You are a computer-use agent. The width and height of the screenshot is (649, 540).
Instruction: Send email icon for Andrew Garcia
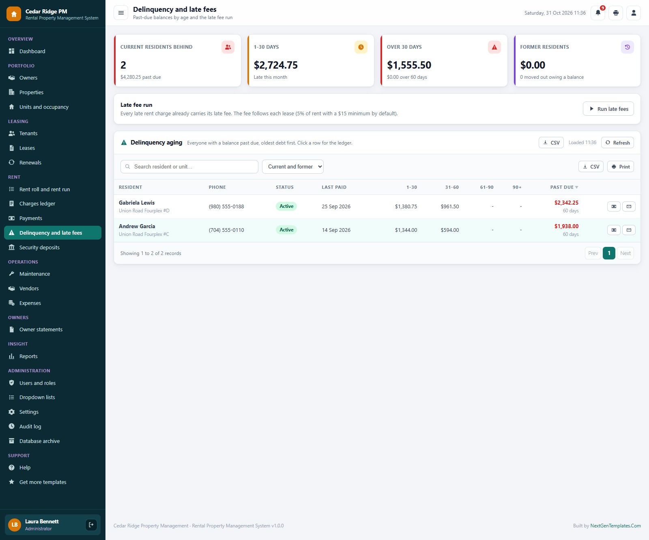629,230
